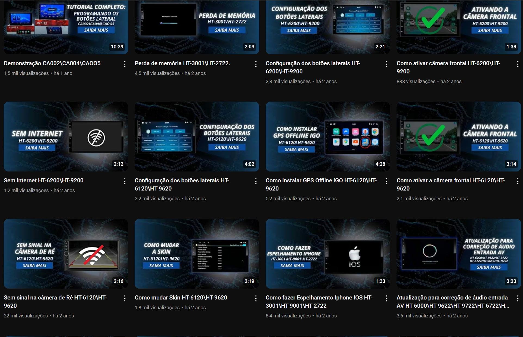Play the Perda de Memória HT-3001/HT-2722 thumbnail

[197, 27]
